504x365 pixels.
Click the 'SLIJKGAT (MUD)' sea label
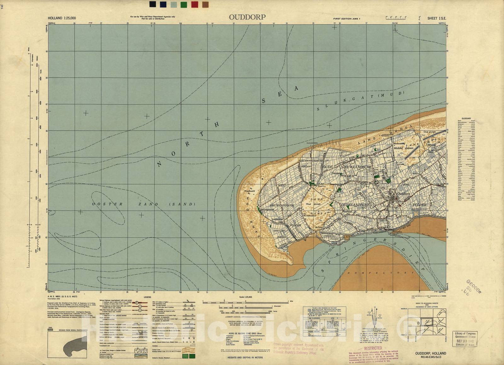click(360, 101)
